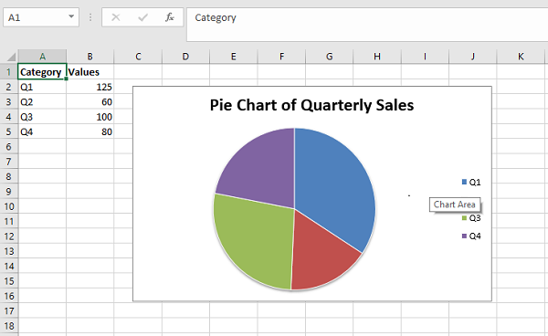Select the Q4 legend purple marker
The image size is (548, 336).
tap(464, 236)
